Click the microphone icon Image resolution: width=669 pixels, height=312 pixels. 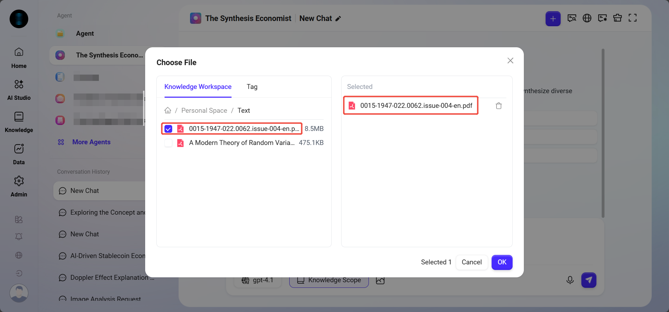[570, 280]
